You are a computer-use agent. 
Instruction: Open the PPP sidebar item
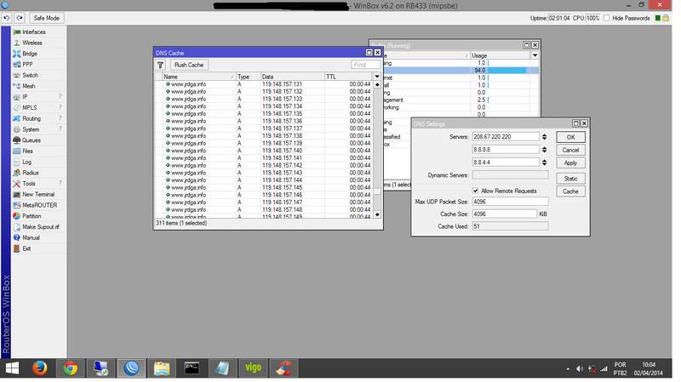pyautogui.click(x=27, y=65)
